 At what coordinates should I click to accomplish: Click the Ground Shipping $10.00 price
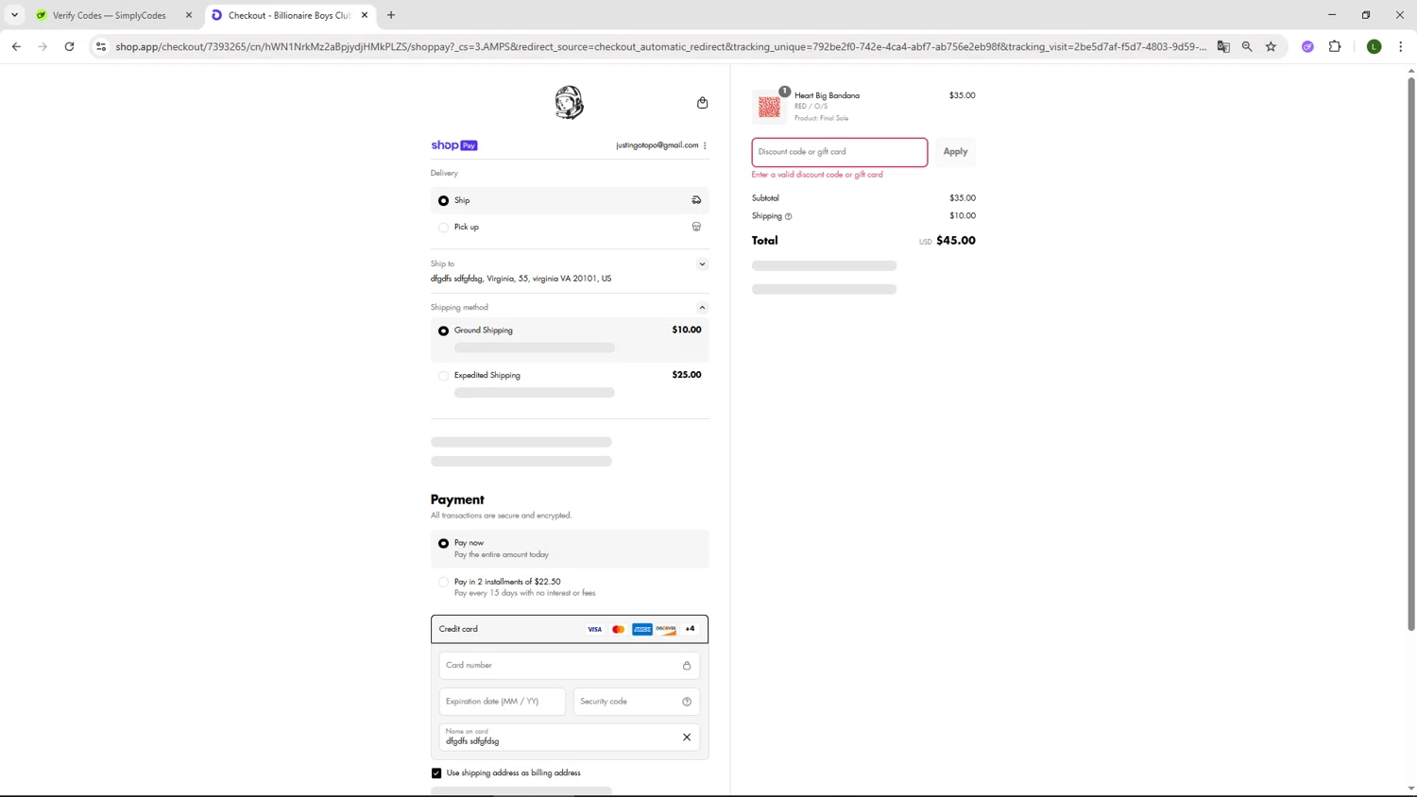point(687,331)
